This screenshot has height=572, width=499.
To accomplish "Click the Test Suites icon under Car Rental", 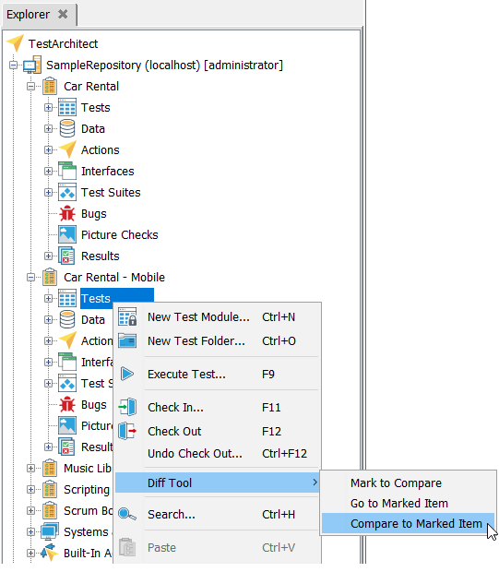I will tap(67, 192).
